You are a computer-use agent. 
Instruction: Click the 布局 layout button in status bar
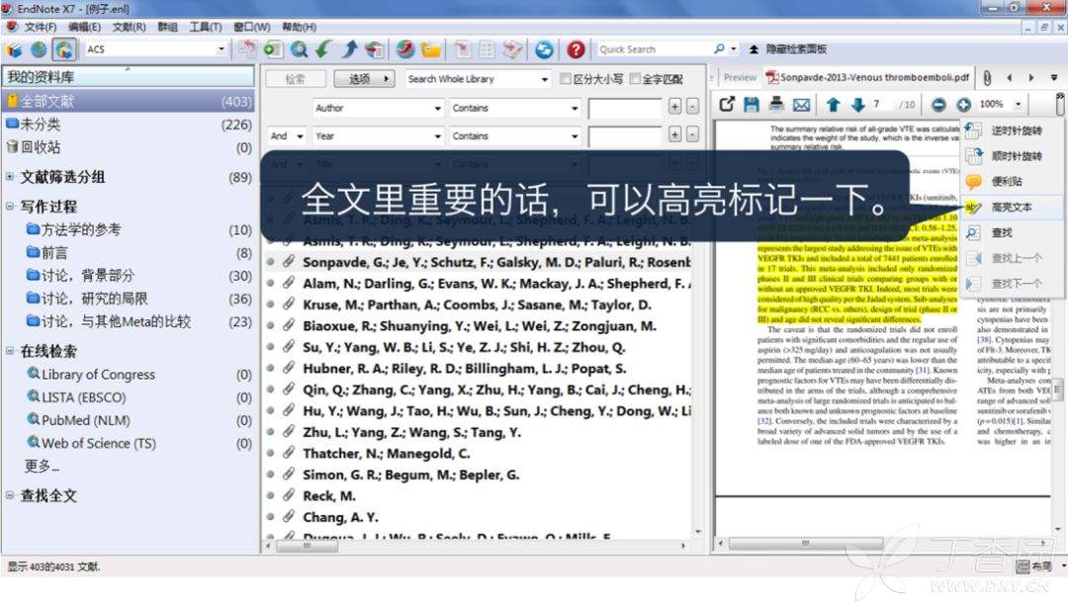pyautogui.click(x=1034, y=566)
